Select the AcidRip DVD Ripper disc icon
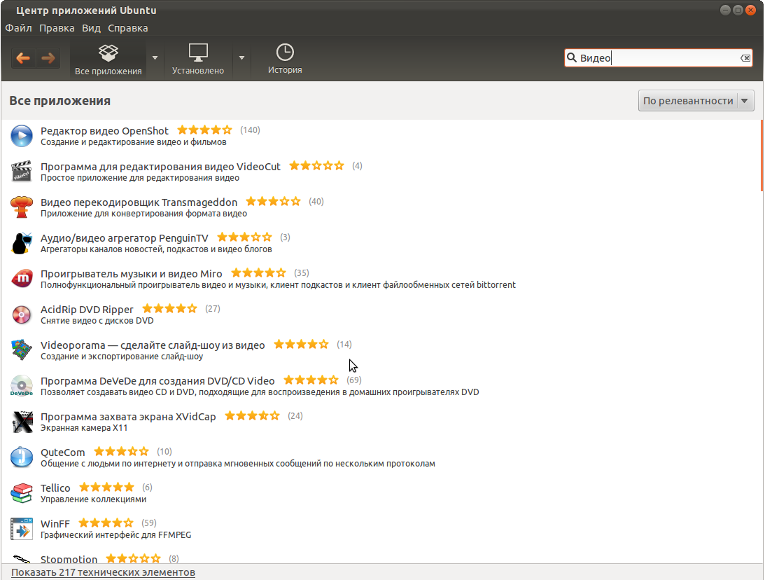This screenshot has width=765, height=580. [22, 315]
